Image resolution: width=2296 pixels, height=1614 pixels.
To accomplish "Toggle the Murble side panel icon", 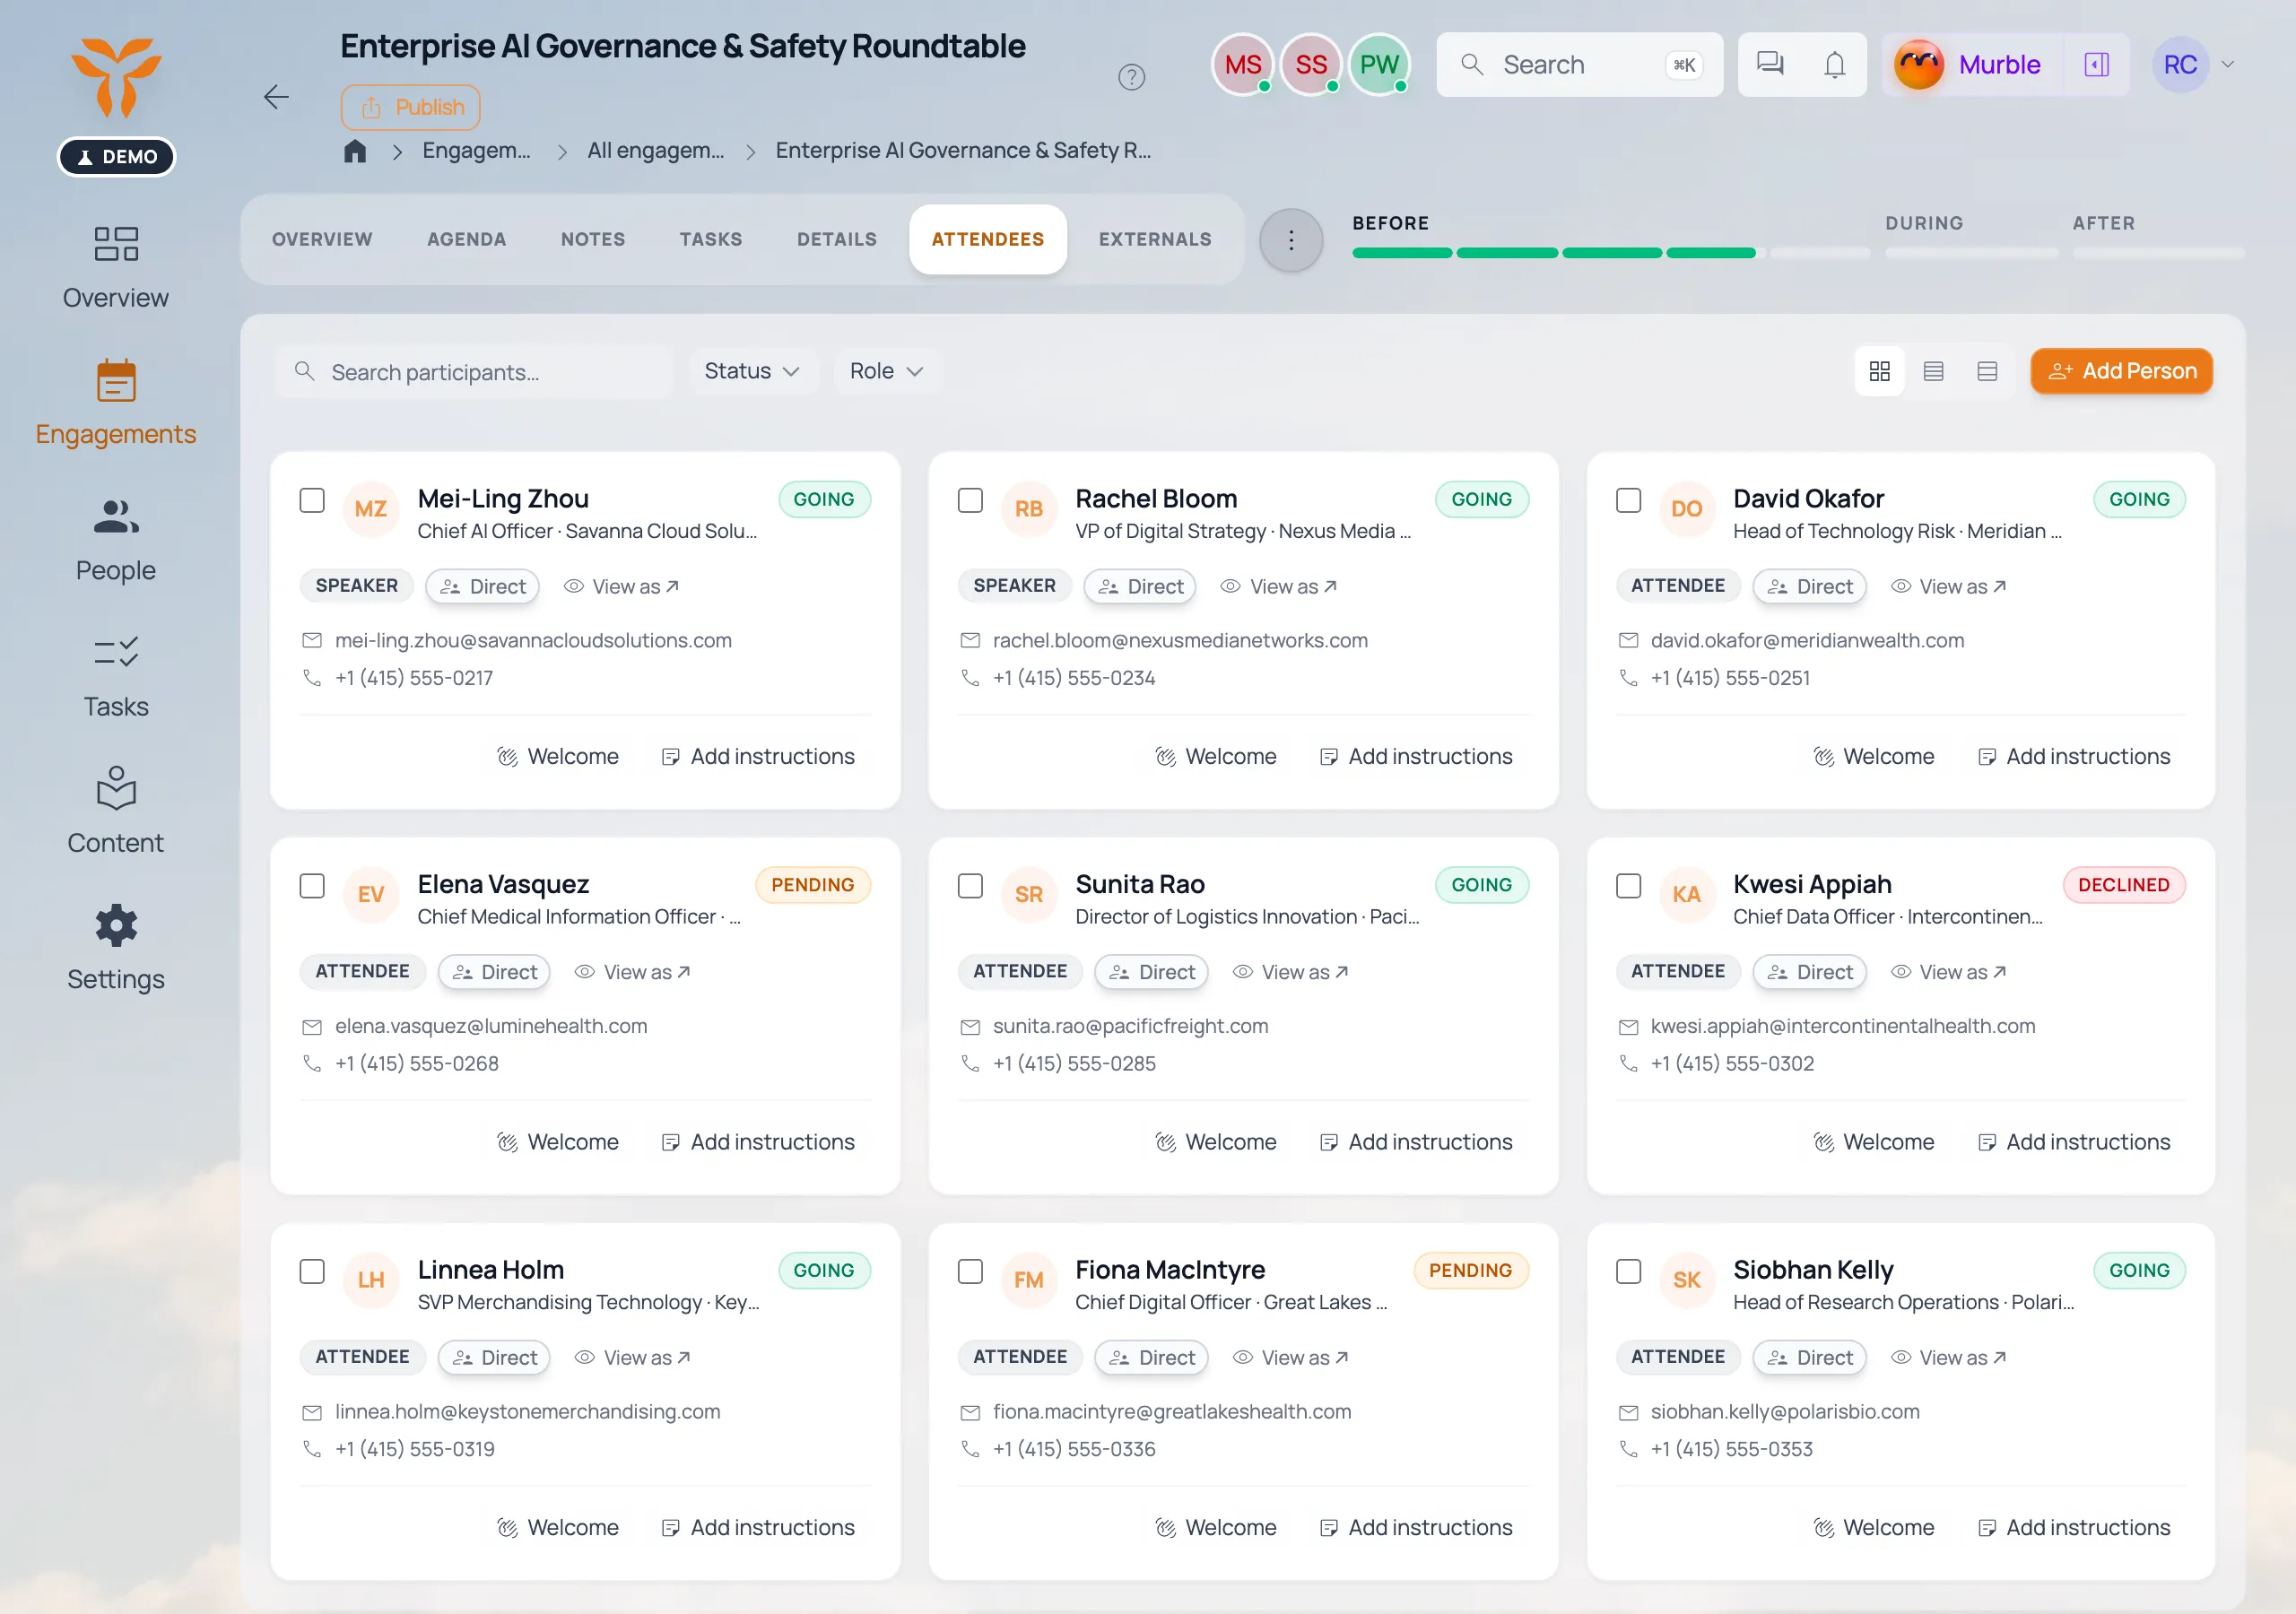I will coord(2096,64).
